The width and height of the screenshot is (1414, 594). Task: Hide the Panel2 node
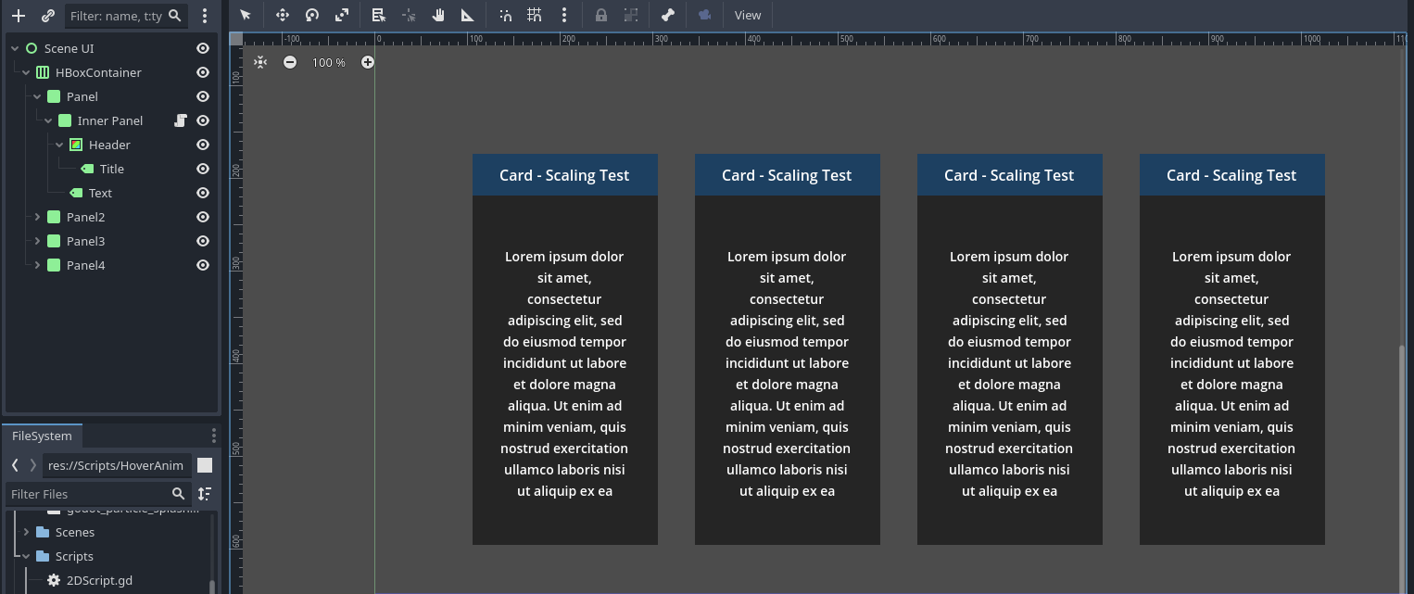pyautogui.click(x=203, y=217)
